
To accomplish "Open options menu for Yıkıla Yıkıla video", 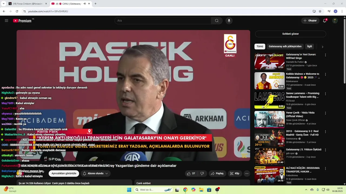I will click(x=325, y=113).
